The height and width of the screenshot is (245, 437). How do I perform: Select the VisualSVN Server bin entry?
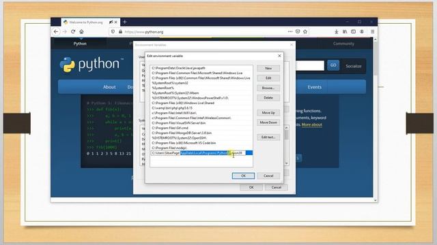[201, 123]
